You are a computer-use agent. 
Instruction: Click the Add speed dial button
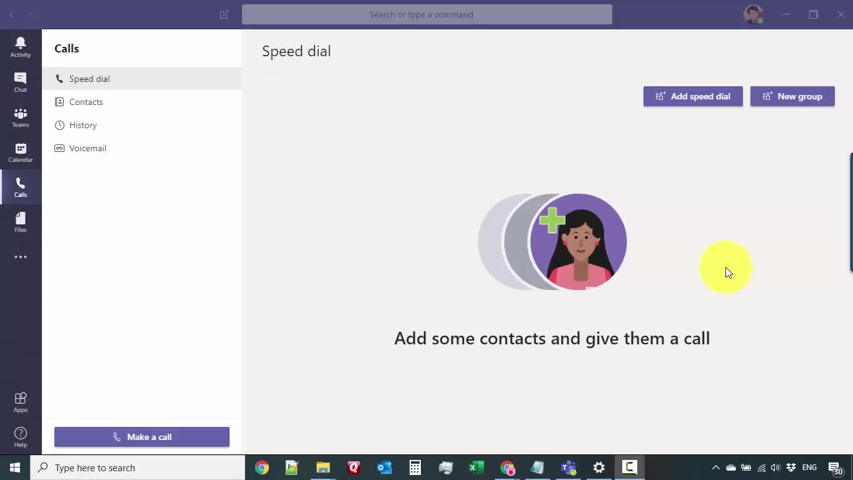(693, 96)
